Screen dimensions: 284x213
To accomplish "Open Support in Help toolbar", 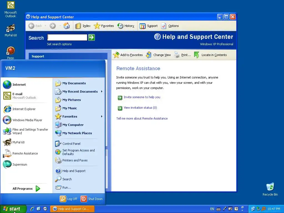I will tap(149, 26).
